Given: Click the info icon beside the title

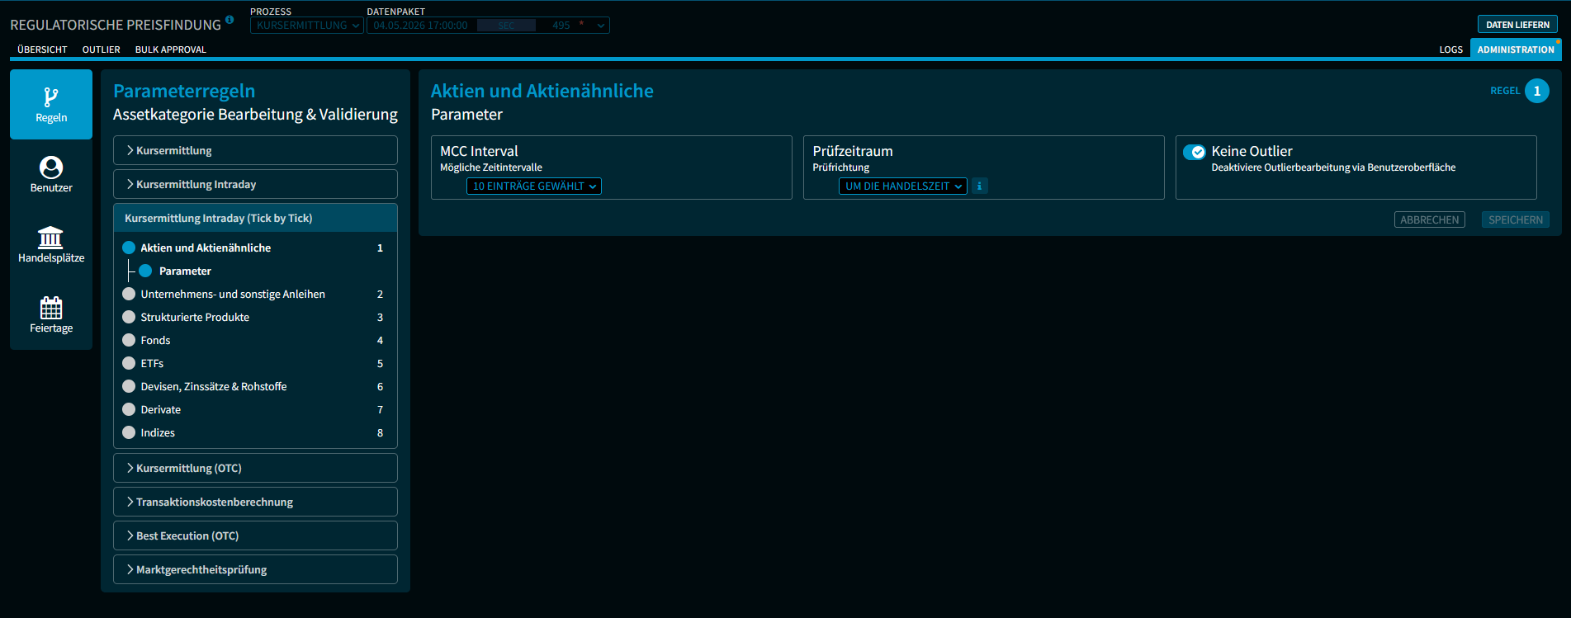Looking at the screenshot, I should coord(229,20).
